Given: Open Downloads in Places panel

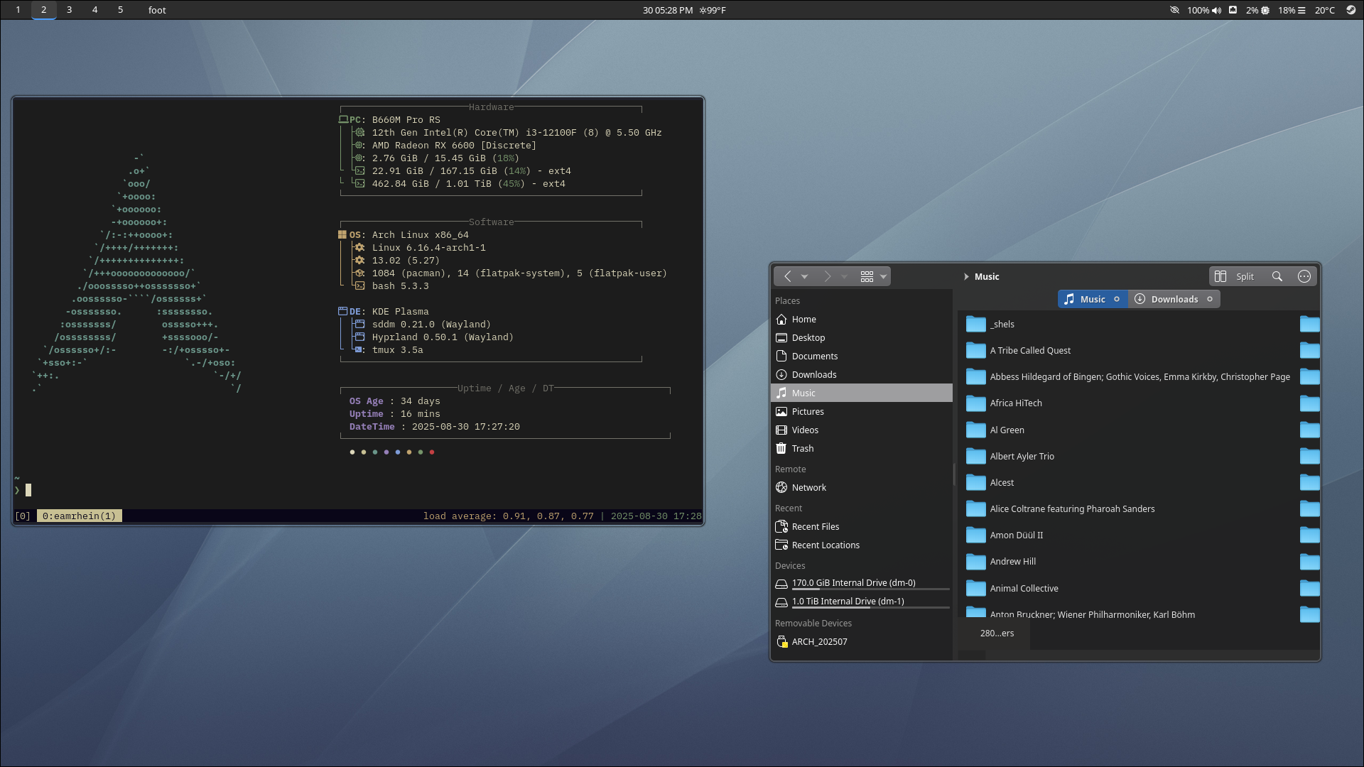Looking at the screenshot, I should point(861,375).
